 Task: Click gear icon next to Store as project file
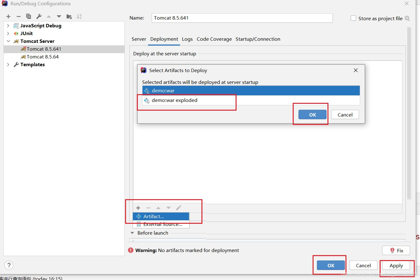click(x=407, y=18)
